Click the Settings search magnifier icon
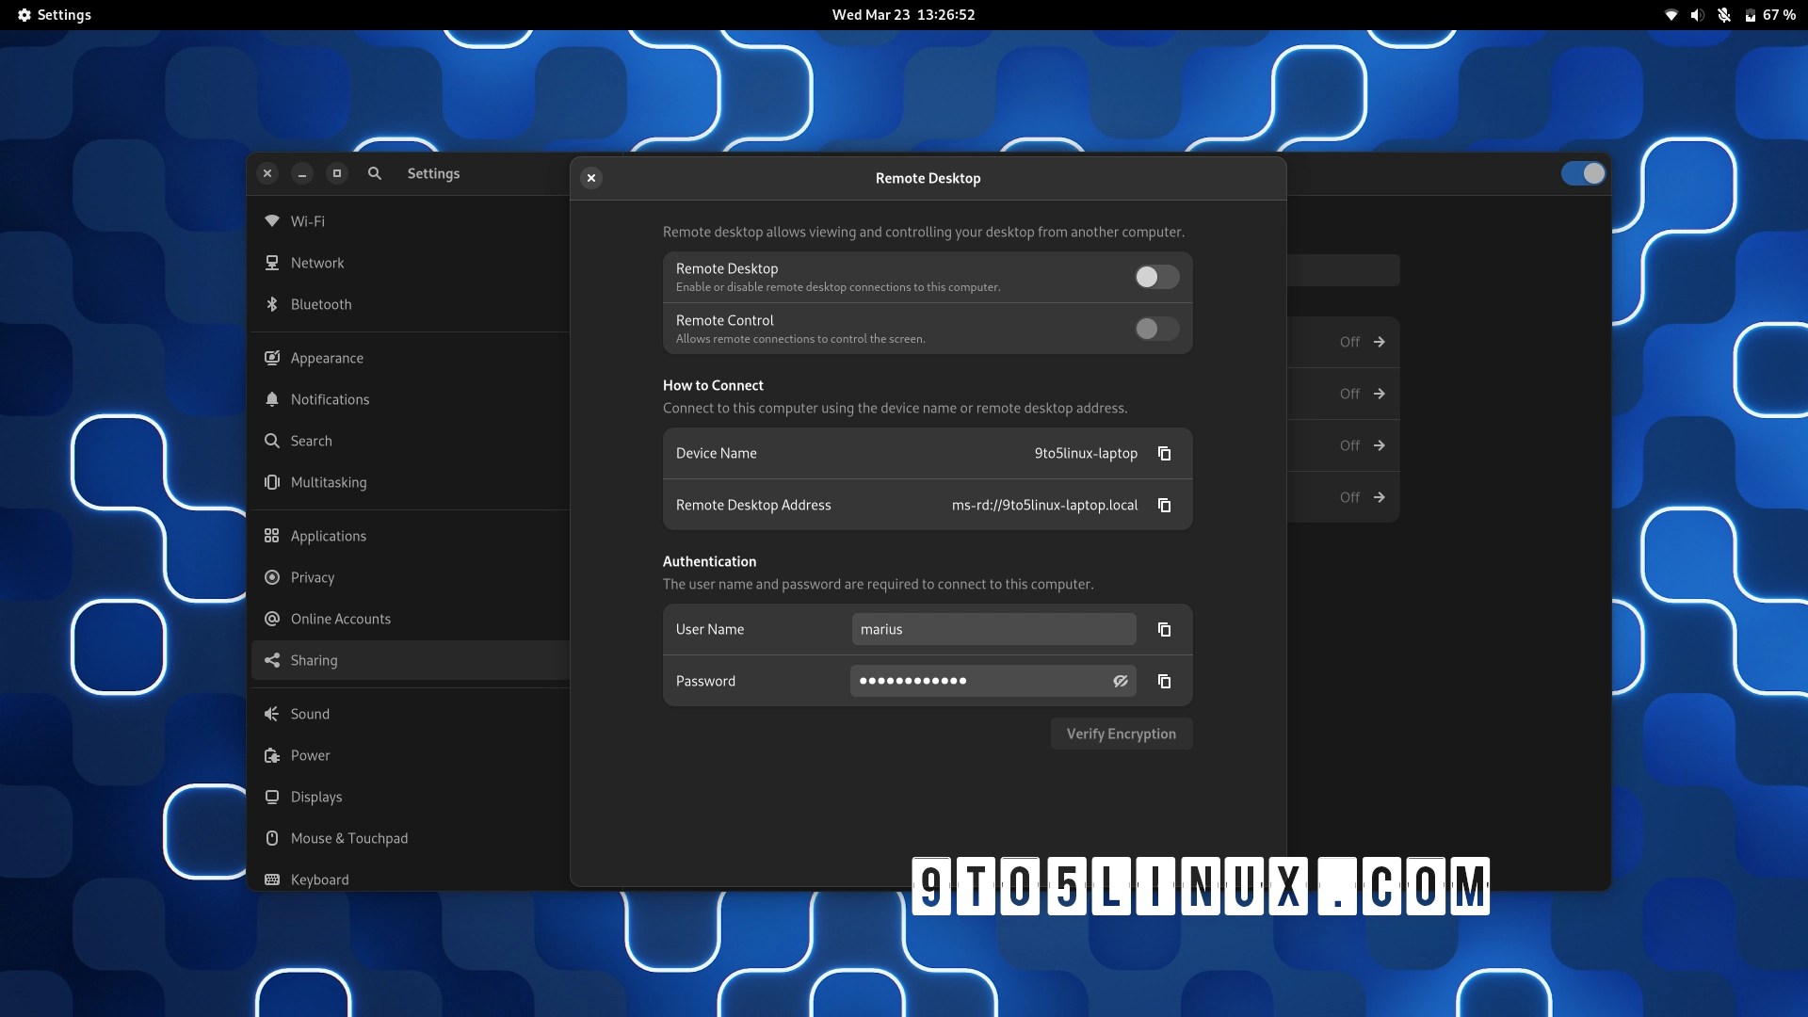Image resolution: width=1808 pixels, height=1017 pixels. coord(375,173)
